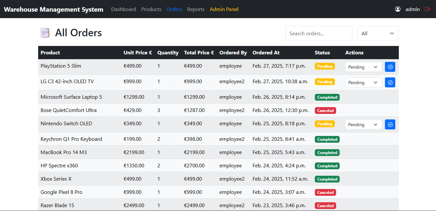Open the Admin Panel

[224, 9]
